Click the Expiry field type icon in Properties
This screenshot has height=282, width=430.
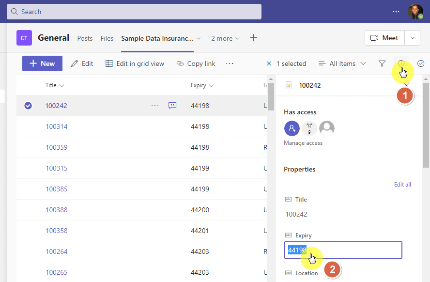point(288,235)
